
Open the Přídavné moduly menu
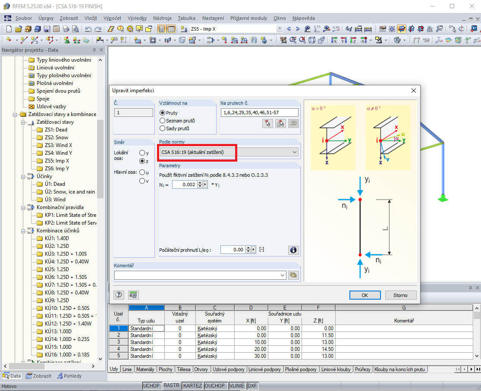(248, 18)
